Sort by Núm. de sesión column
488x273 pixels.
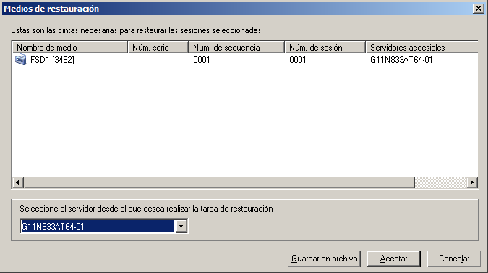(x=325, y=47)
